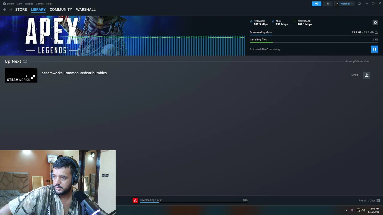Click the question mark help icon
Viewport: 383px width, 215px height.
[337, 4]
